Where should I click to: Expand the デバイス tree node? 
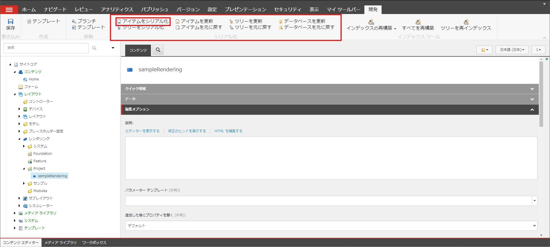(x=19, y=109)
